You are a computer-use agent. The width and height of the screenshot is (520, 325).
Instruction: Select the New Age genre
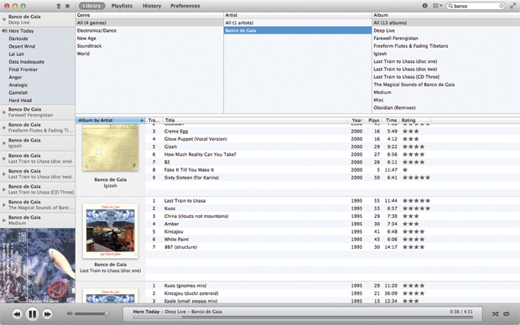pos(149,38)
